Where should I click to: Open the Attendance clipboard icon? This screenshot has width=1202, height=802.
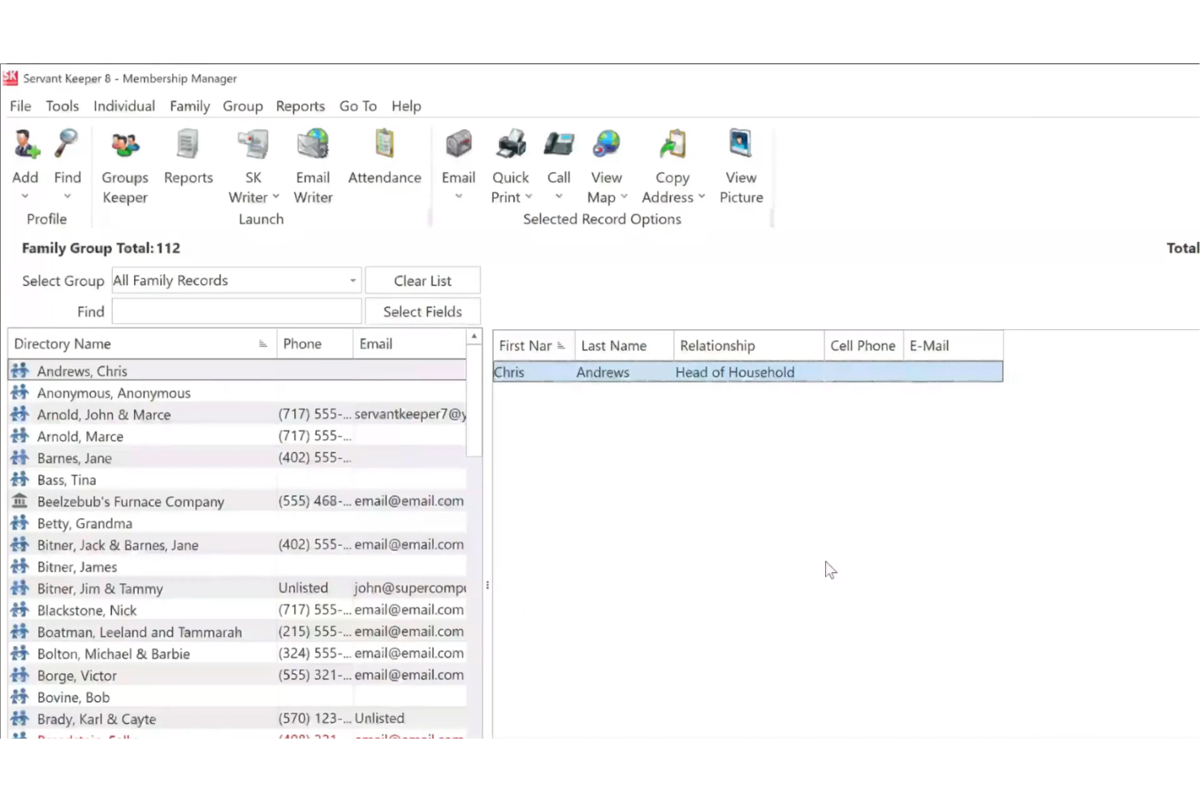384,145
